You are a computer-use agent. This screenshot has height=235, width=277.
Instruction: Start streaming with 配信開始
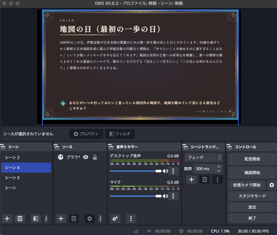point(252,159)
